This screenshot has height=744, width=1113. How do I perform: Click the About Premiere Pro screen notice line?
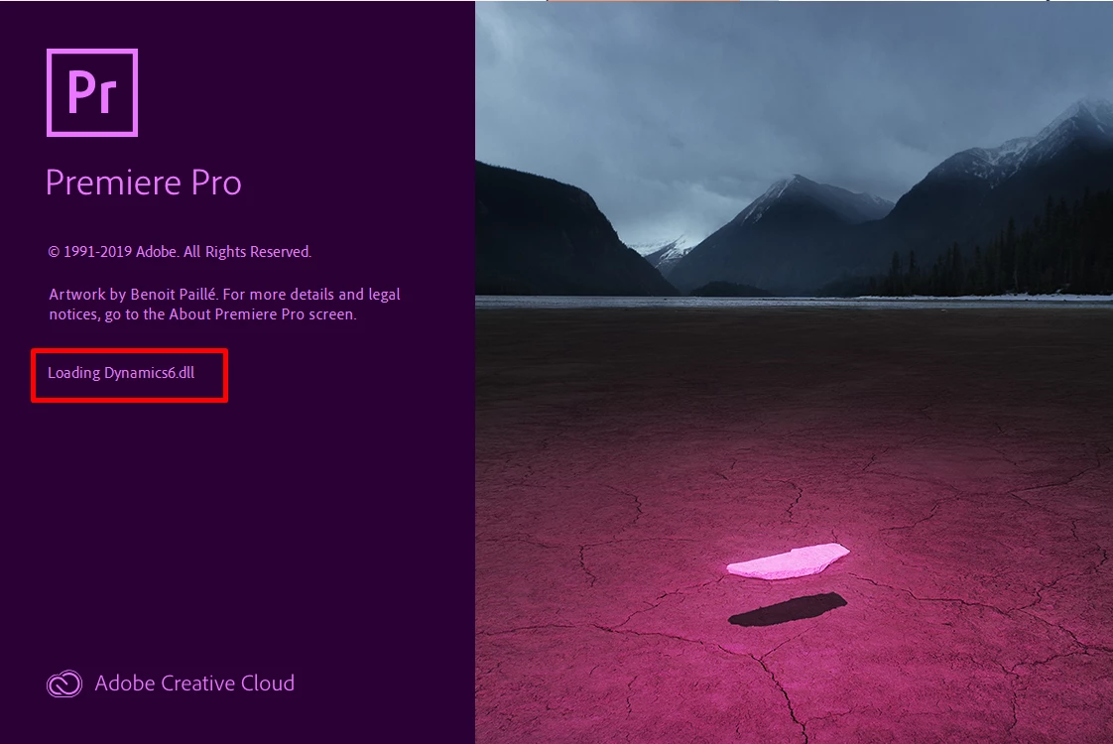click(x=202, y=313)
